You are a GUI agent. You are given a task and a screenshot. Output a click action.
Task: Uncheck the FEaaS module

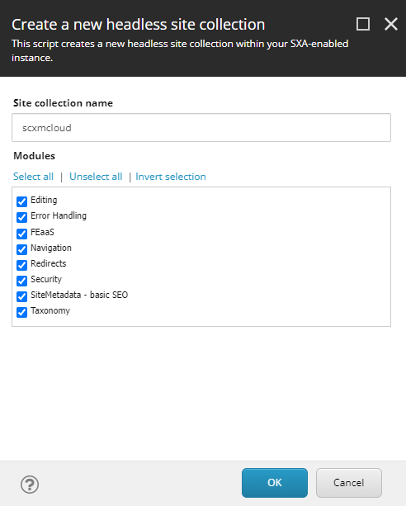click(22, 234)
